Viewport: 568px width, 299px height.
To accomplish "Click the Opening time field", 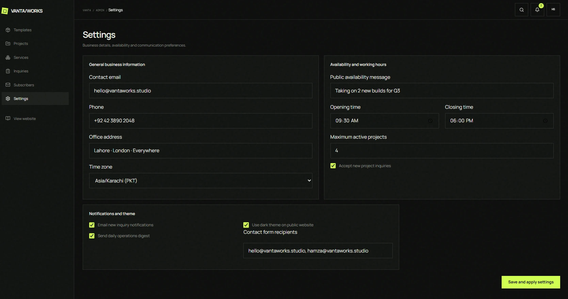I will point(385,121).
